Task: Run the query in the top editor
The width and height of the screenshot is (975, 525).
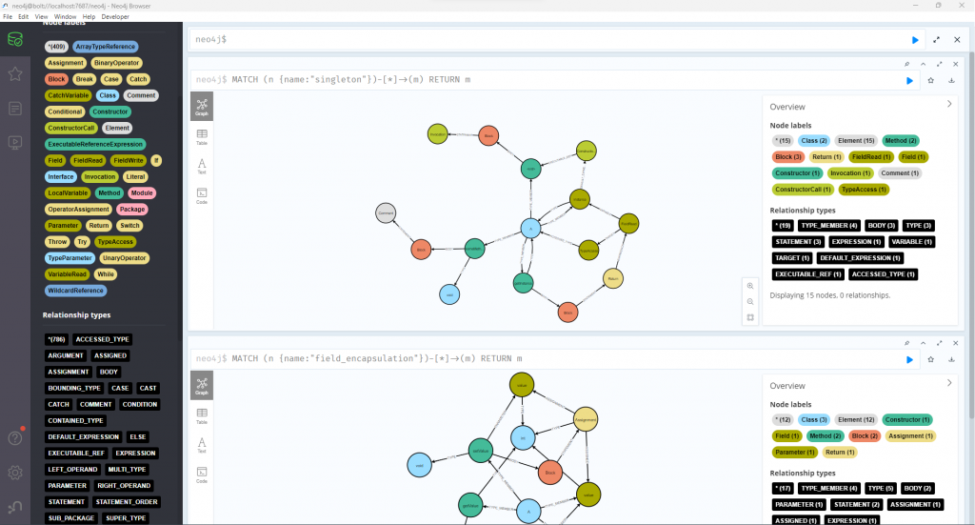Action: (915, 40)
